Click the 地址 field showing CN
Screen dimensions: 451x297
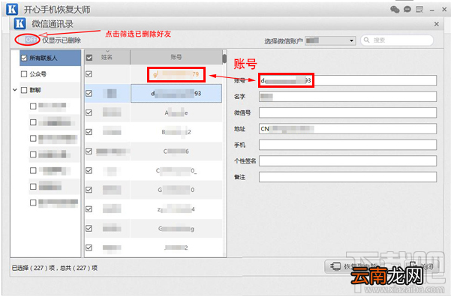(347, 129)
